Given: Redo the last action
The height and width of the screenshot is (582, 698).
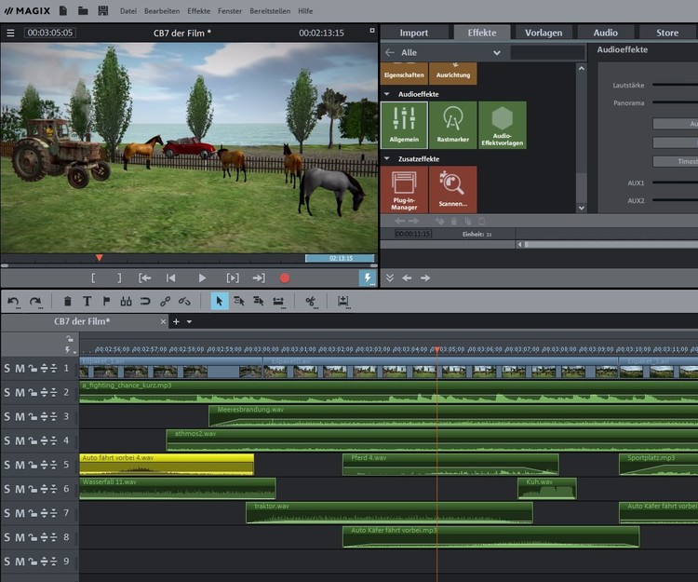Looking at the screenshot, I should (x=35, y=302).
